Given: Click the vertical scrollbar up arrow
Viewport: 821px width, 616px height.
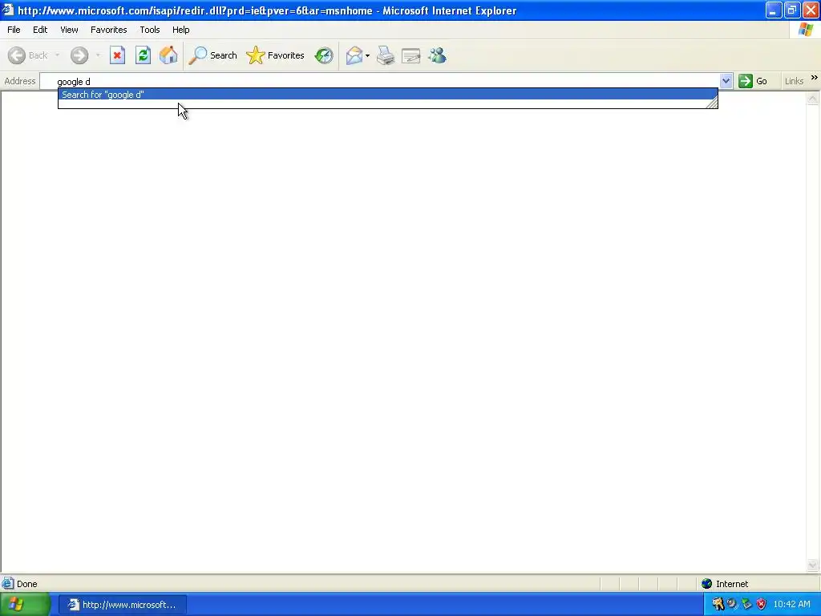Looking at the screenshot, I should [813, 99].
